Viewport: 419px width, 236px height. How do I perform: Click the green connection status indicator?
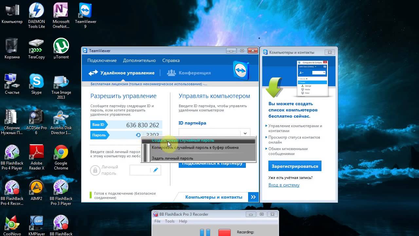[91, 195]
